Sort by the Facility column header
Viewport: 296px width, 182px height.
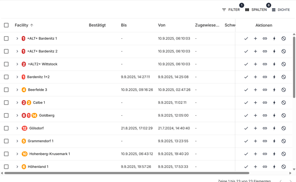tap(22, 25)
